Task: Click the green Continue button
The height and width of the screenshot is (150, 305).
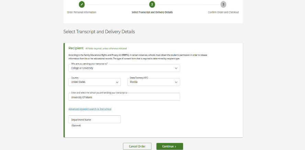Action: pyautogui.click(x=170, y=146)
